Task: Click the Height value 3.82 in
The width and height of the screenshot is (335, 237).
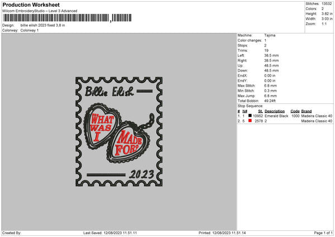Action: point(327,13)
